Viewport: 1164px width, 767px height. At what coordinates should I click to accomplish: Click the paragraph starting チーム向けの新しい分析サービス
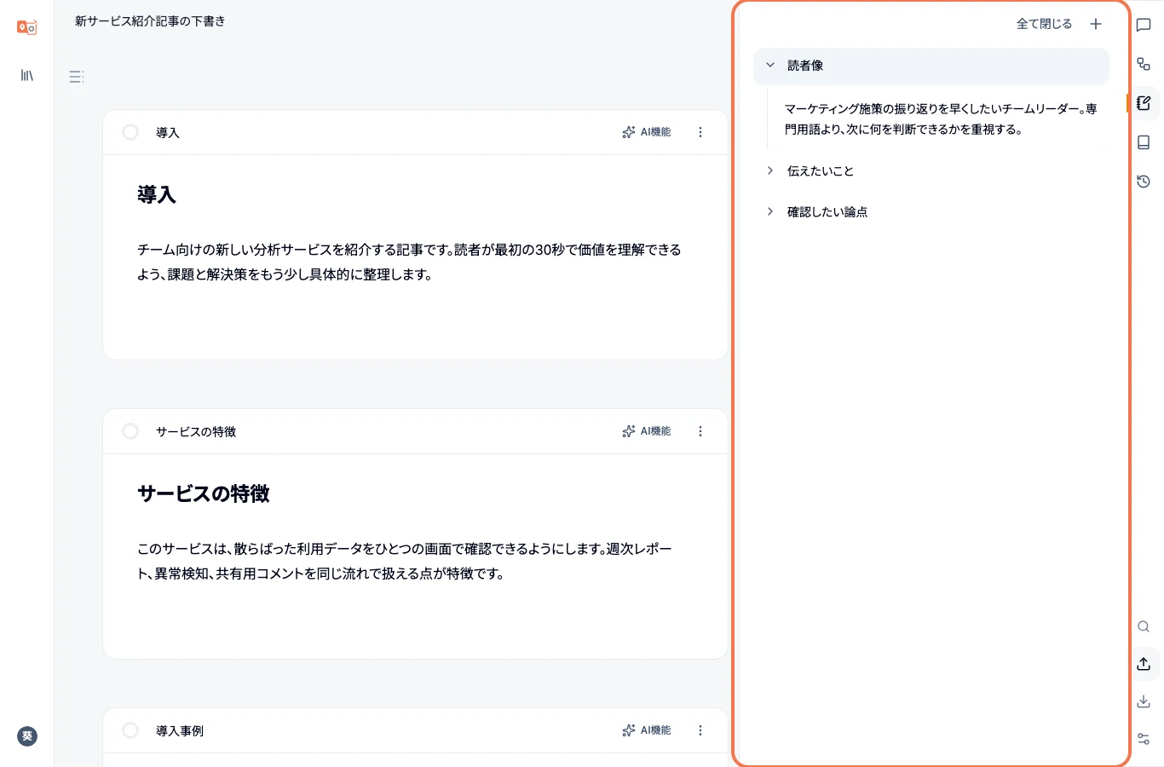point(409,262)
